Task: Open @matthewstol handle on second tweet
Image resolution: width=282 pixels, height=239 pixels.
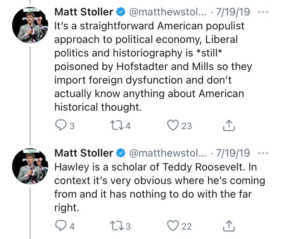Action: click(168, 153)
